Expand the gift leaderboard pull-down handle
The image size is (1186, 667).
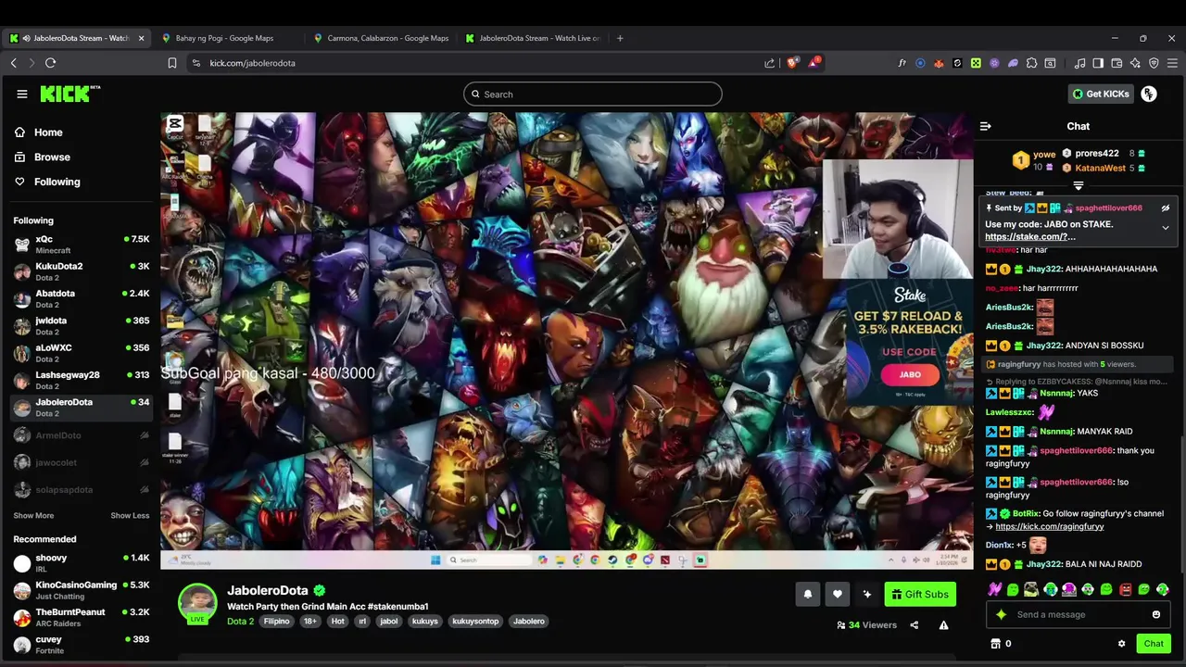click(x=1079, y=186)
